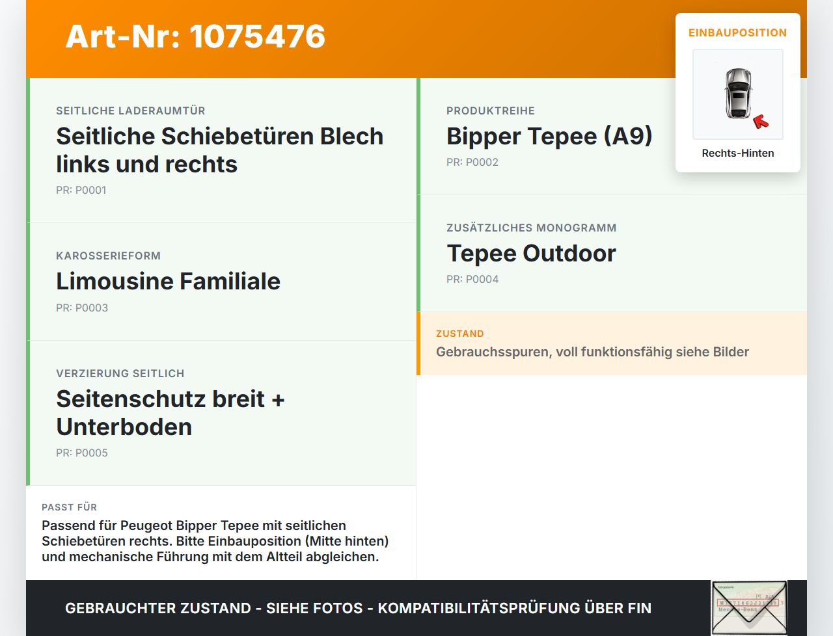Select the Limousine Familiale value
This screenshot has height=636, width=833.
pyautogui.click(x=168, y=281)
